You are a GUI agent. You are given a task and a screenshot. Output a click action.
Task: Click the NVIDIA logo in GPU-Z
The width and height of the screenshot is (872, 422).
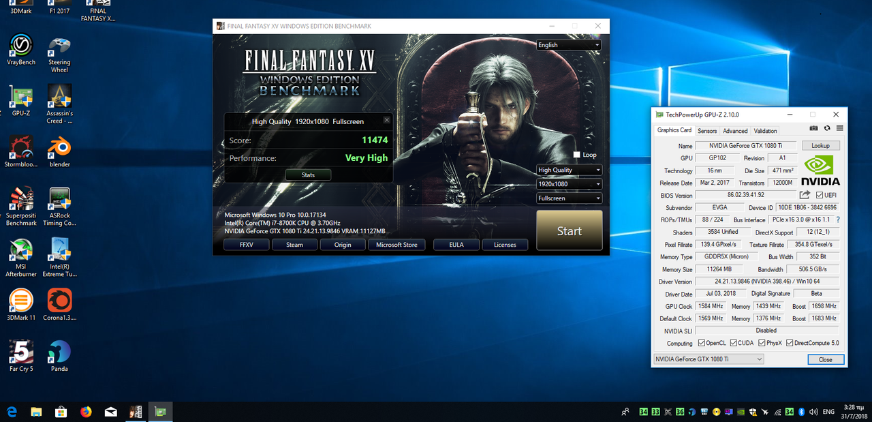(x=820, y=170)
